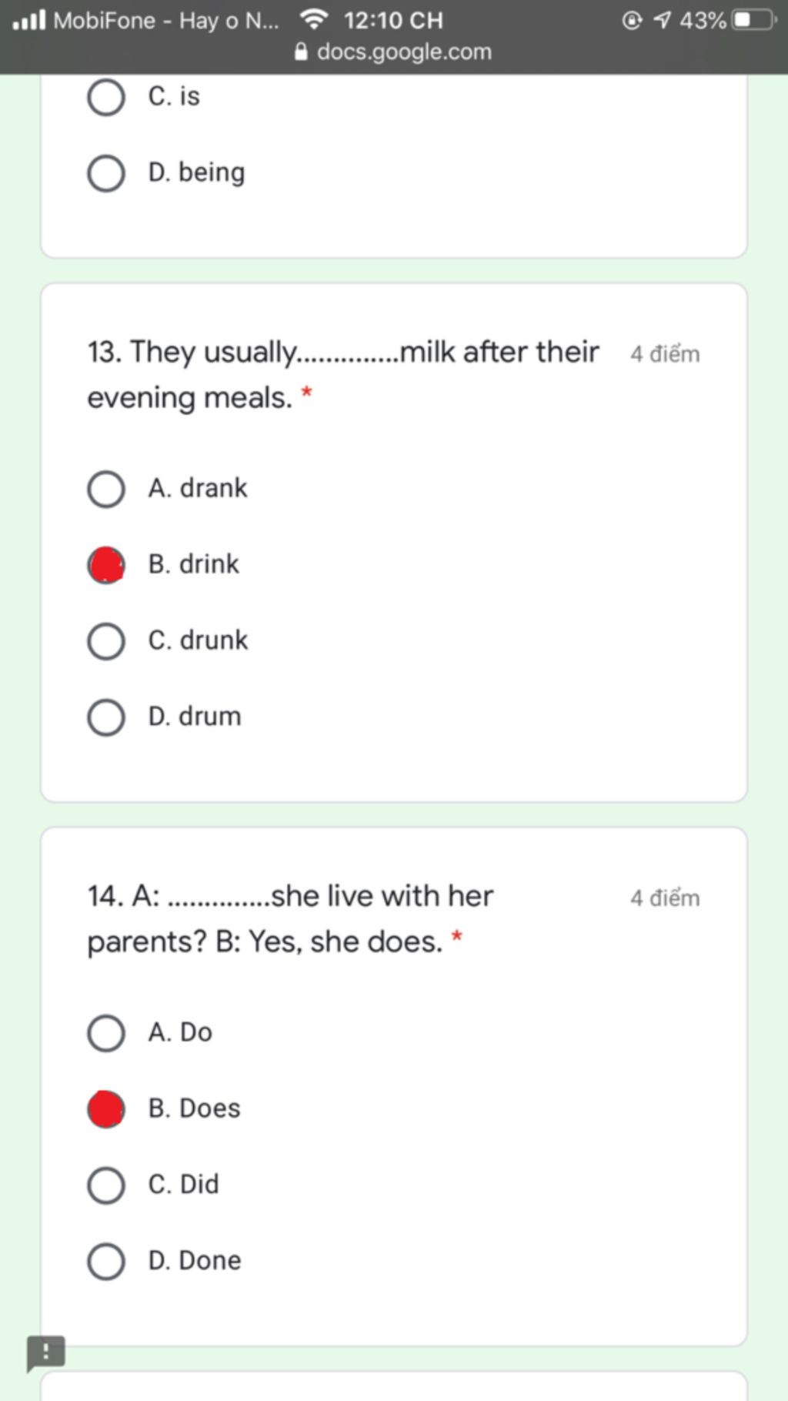
Task: Tap the battery indicator icon
Action: pyautogui.click(x=755, y=20)
